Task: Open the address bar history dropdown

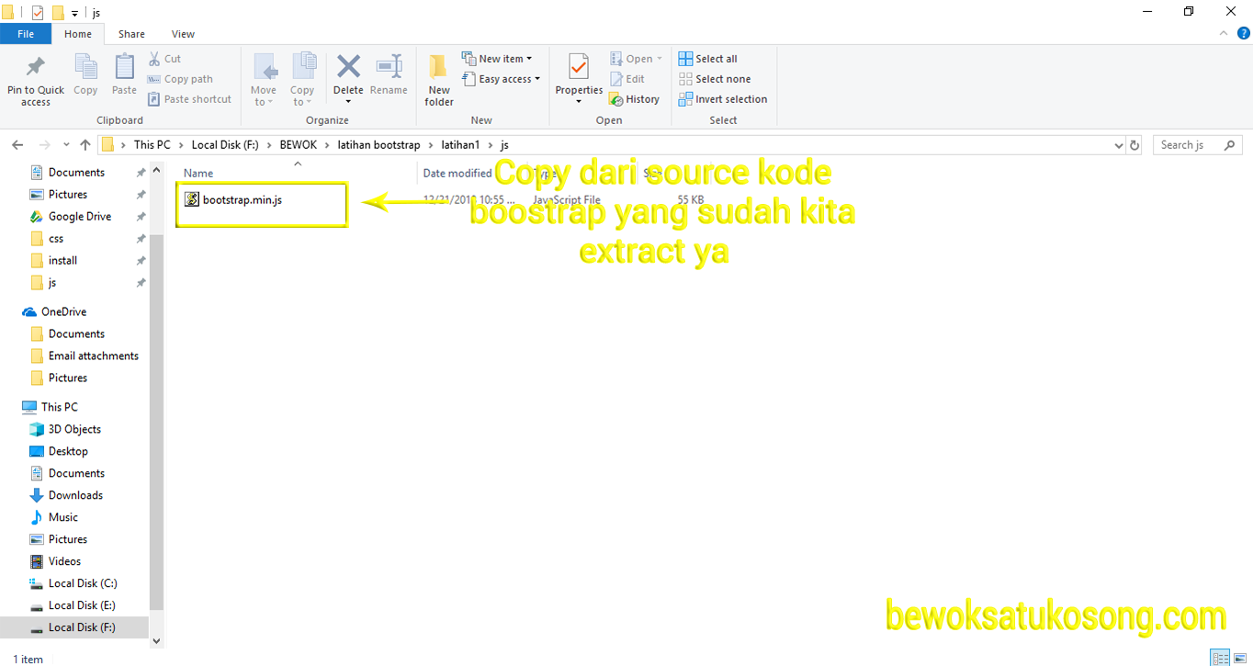Action: coord(1117,144)
